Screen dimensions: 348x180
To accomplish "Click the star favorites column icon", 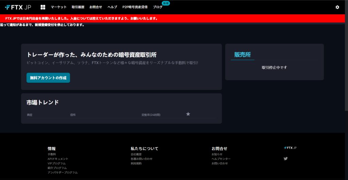I will tap(188, 114).
